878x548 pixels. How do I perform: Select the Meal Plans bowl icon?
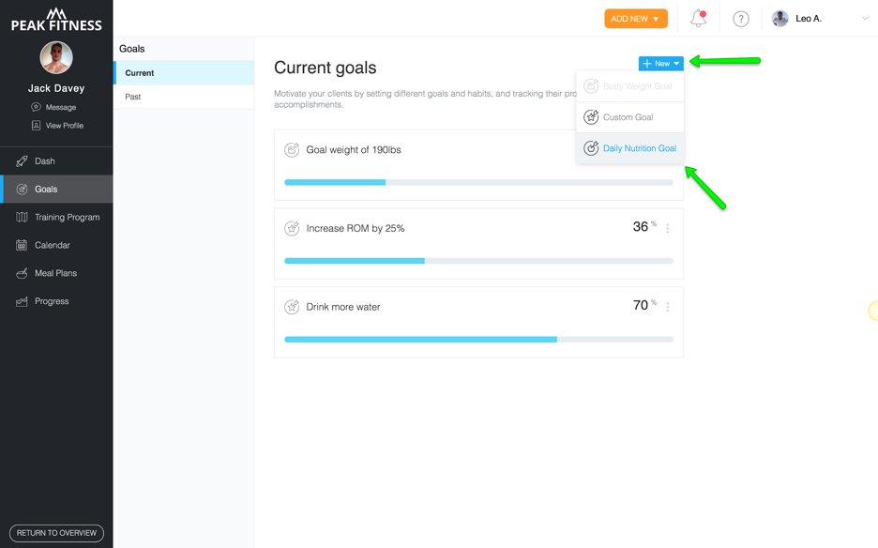(x=22, y=273)
